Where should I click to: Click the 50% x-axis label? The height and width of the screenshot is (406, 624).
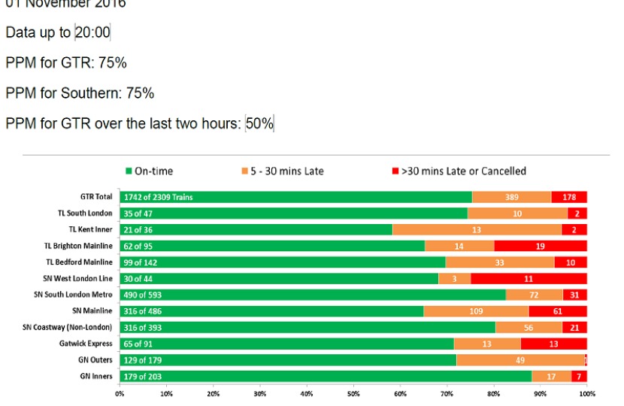tap(353, 392)
